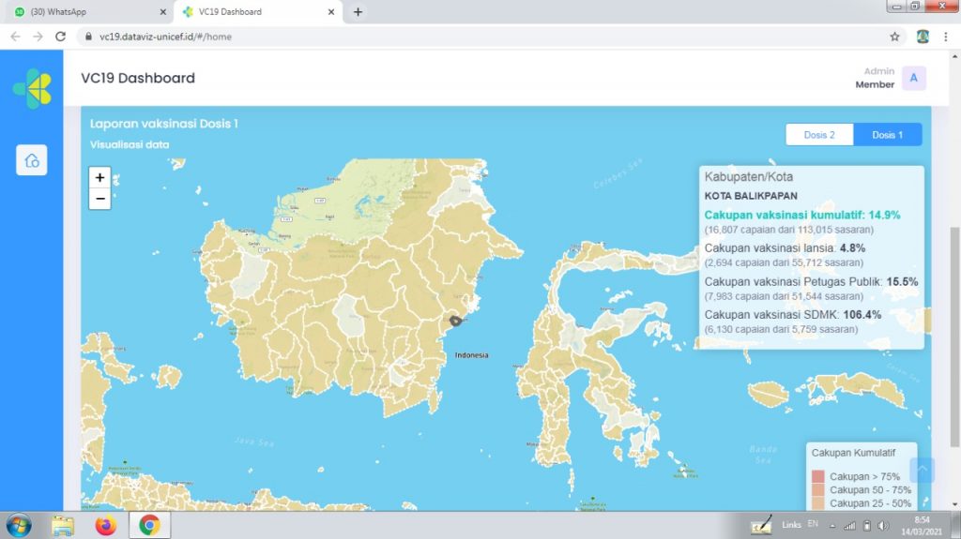Open the Admin user avatar menu
The width and height of the screenshot is (961, 539).
click(x=913, y=79)
